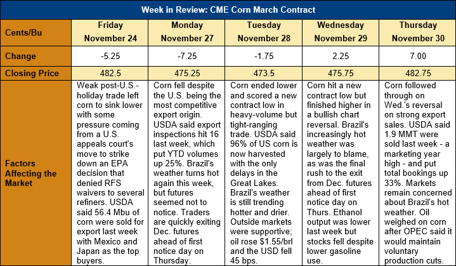Click the 'Change' row label

[36, 56]
